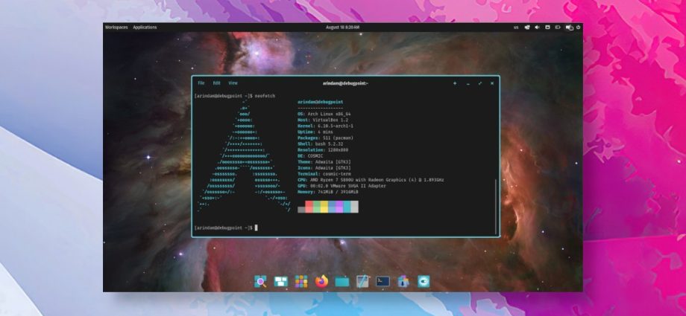
Task: Launch Firefox from the dock
Action: (x=321, y=282)
